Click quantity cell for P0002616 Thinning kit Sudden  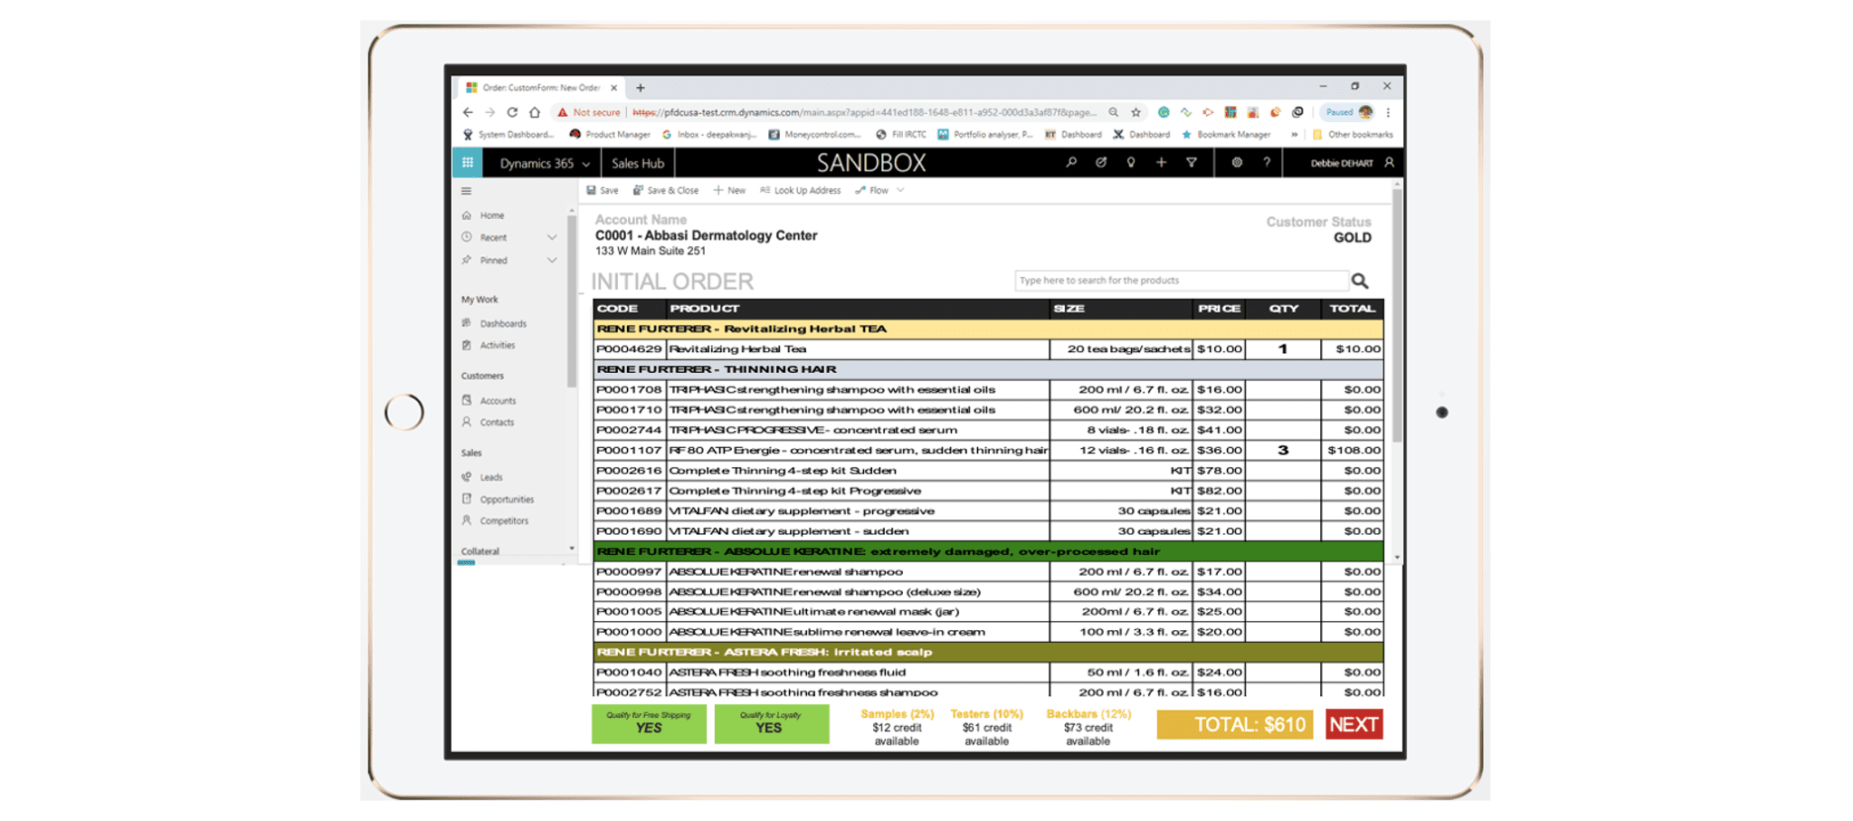(1282, 471)
